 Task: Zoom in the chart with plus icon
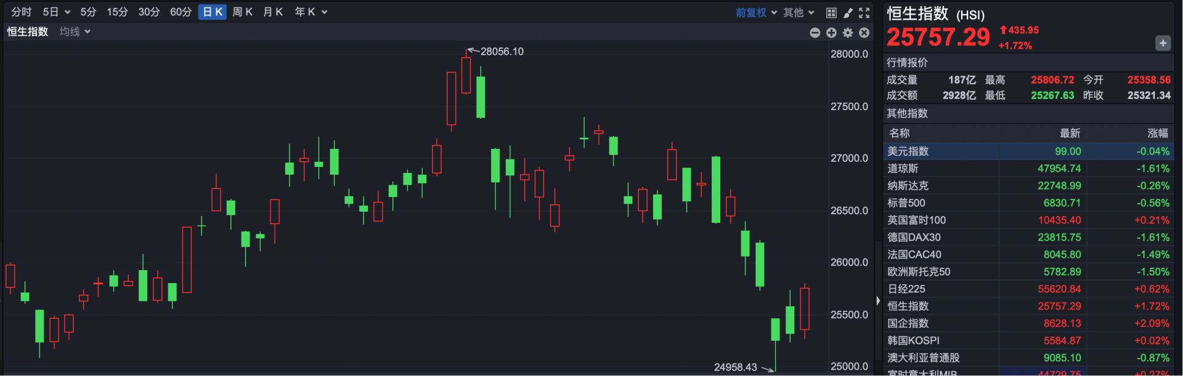(831, 33)
